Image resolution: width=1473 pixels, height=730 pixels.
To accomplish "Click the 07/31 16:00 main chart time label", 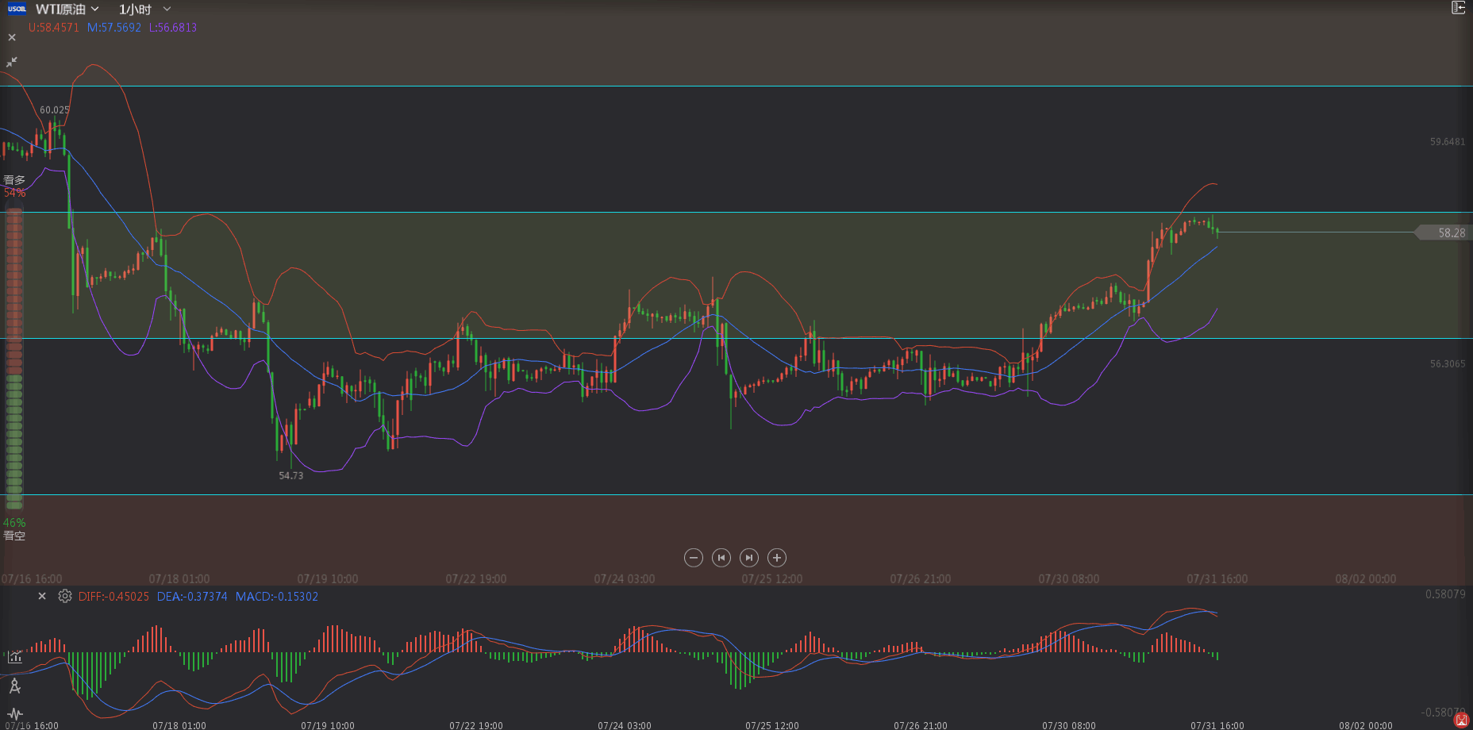I will click(1217, 579).
